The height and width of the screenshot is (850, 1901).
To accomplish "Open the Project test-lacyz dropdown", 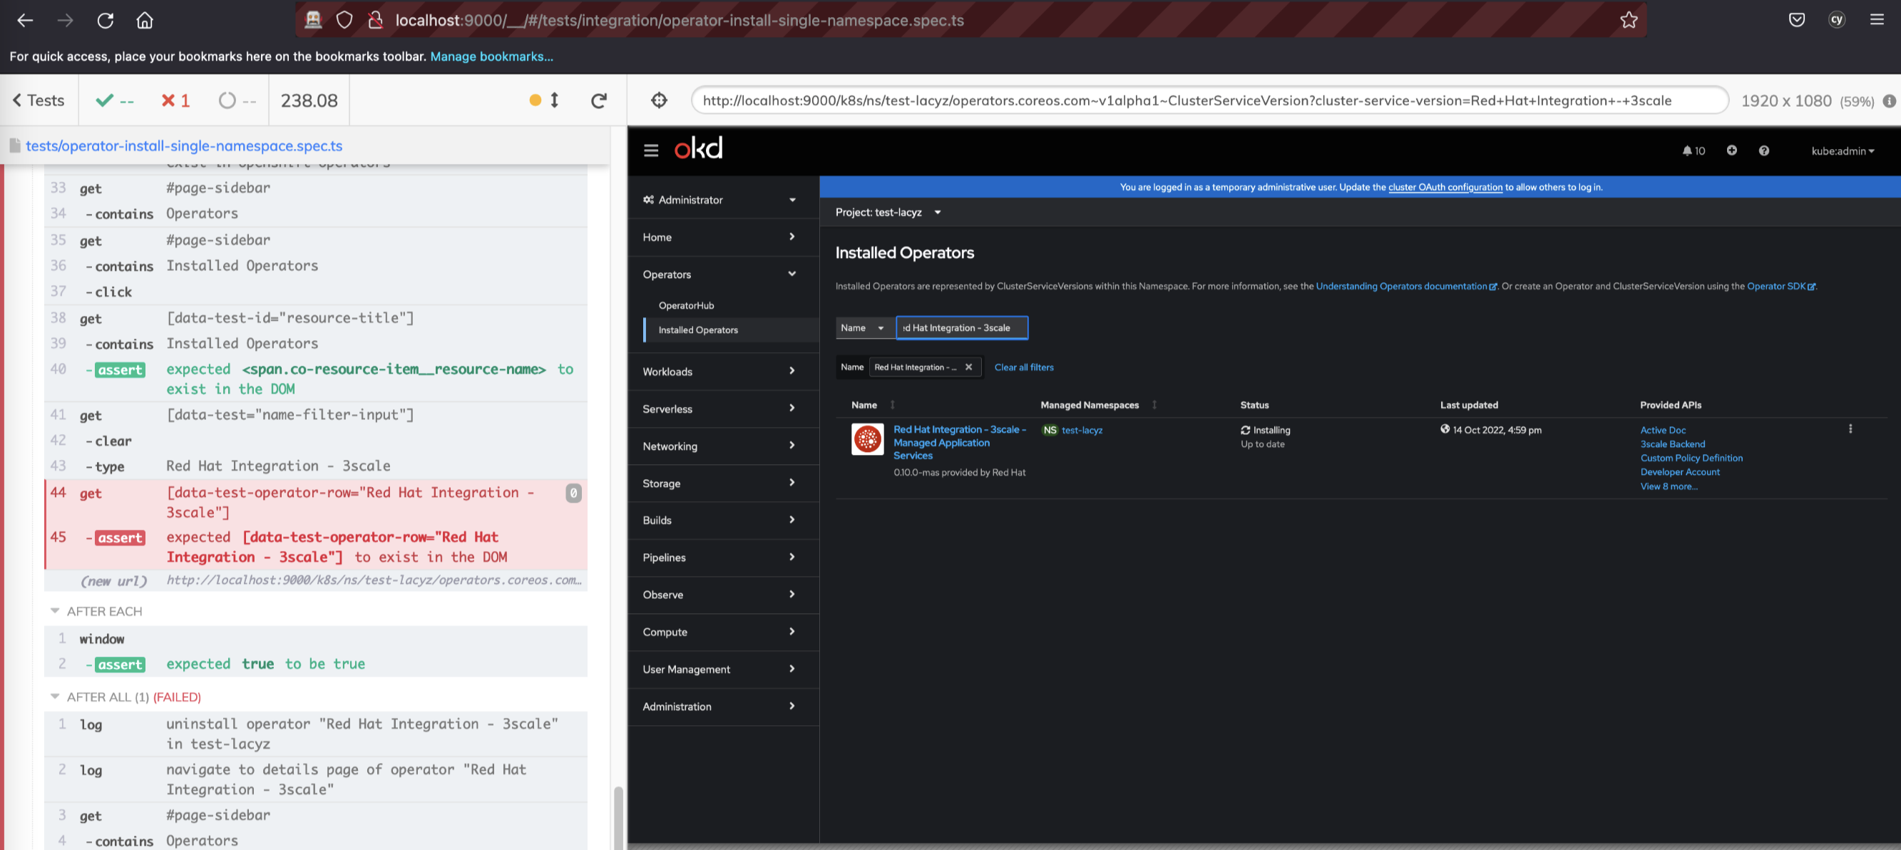I will point(888,212).
